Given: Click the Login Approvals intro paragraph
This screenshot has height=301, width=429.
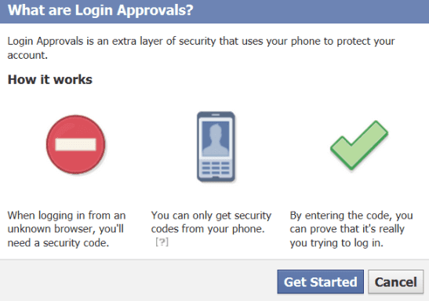Looking at the screenshot, I should 201,48.
